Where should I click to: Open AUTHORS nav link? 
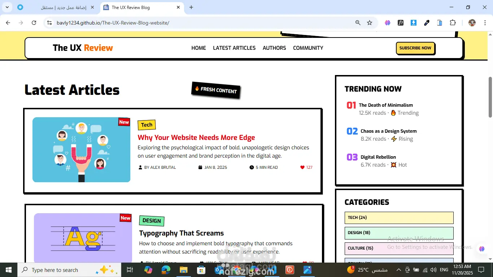274,48
